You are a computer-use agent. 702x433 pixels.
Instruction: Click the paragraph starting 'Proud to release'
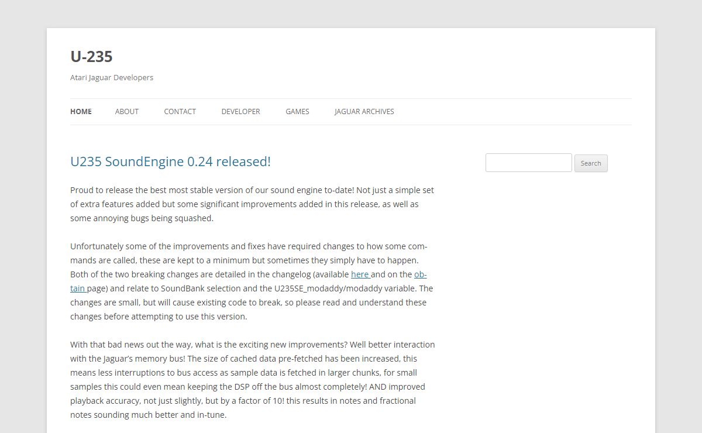(252, 204)
